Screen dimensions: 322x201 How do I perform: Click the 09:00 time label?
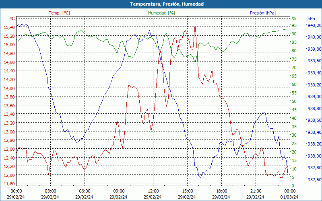119,191
